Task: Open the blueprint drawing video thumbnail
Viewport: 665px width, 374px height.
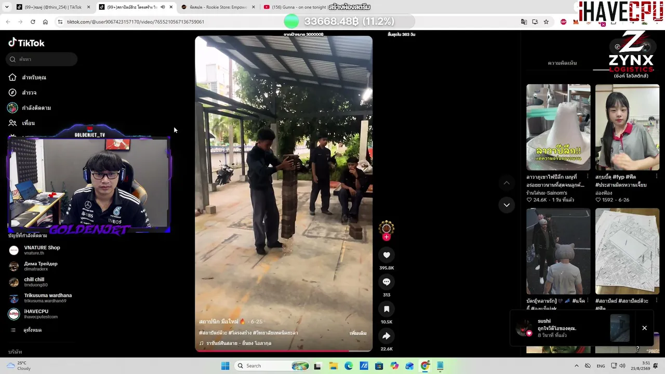Action: 627,251
